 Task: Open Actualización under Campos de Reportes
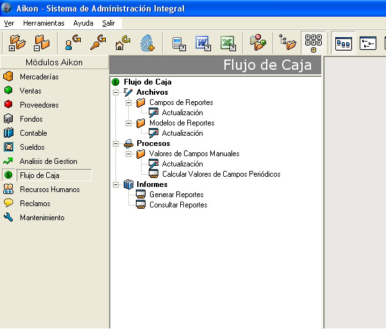click(182, 113)
